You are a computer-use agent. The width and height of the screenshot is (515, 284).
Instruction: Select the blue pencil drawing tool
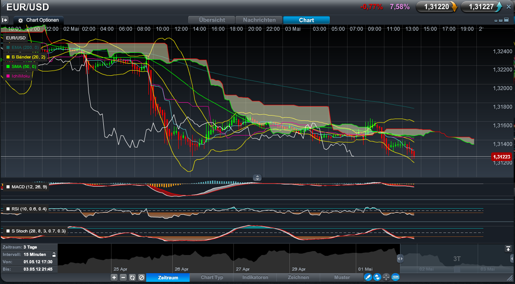click(368, 277)
